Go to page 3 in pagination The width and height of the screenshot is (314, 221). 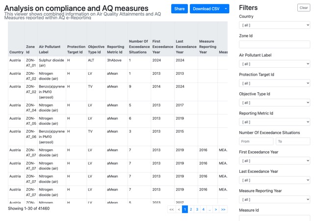(197, 209)
